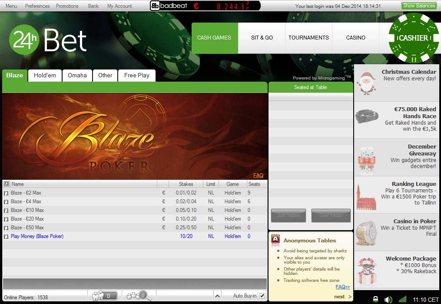Switch to the Casino section
This screenshot has width=441, height=304.
click(x=356, y=38)
